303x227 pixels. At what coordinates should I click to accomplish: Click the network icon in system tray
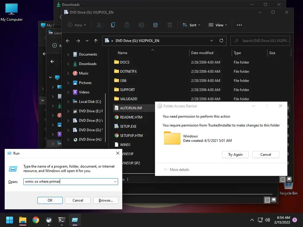point(260,220)
